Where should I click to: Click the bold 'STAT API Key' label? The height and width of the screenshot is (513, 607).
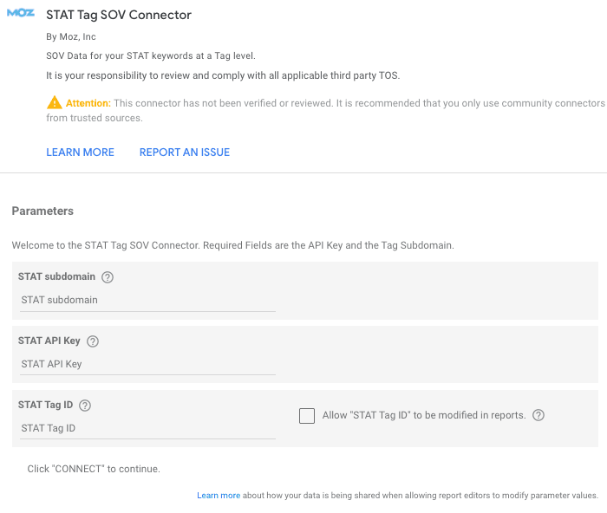[x=49, y=341]
